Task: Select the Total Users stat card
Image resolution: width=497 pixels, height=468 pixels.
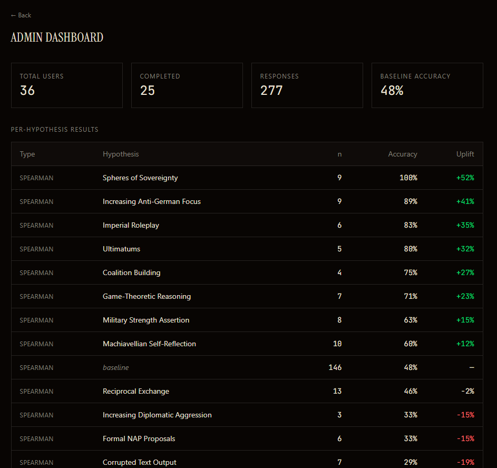Action: (x=67, y=85)
